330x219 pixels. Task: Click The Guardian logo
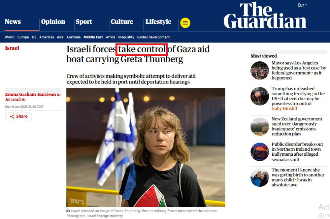[265, 16]
